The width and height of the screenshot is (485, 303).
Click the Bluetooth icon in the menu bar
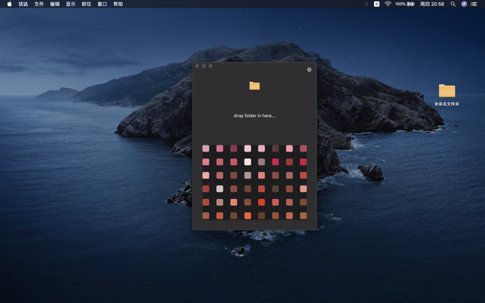point(367,4)
